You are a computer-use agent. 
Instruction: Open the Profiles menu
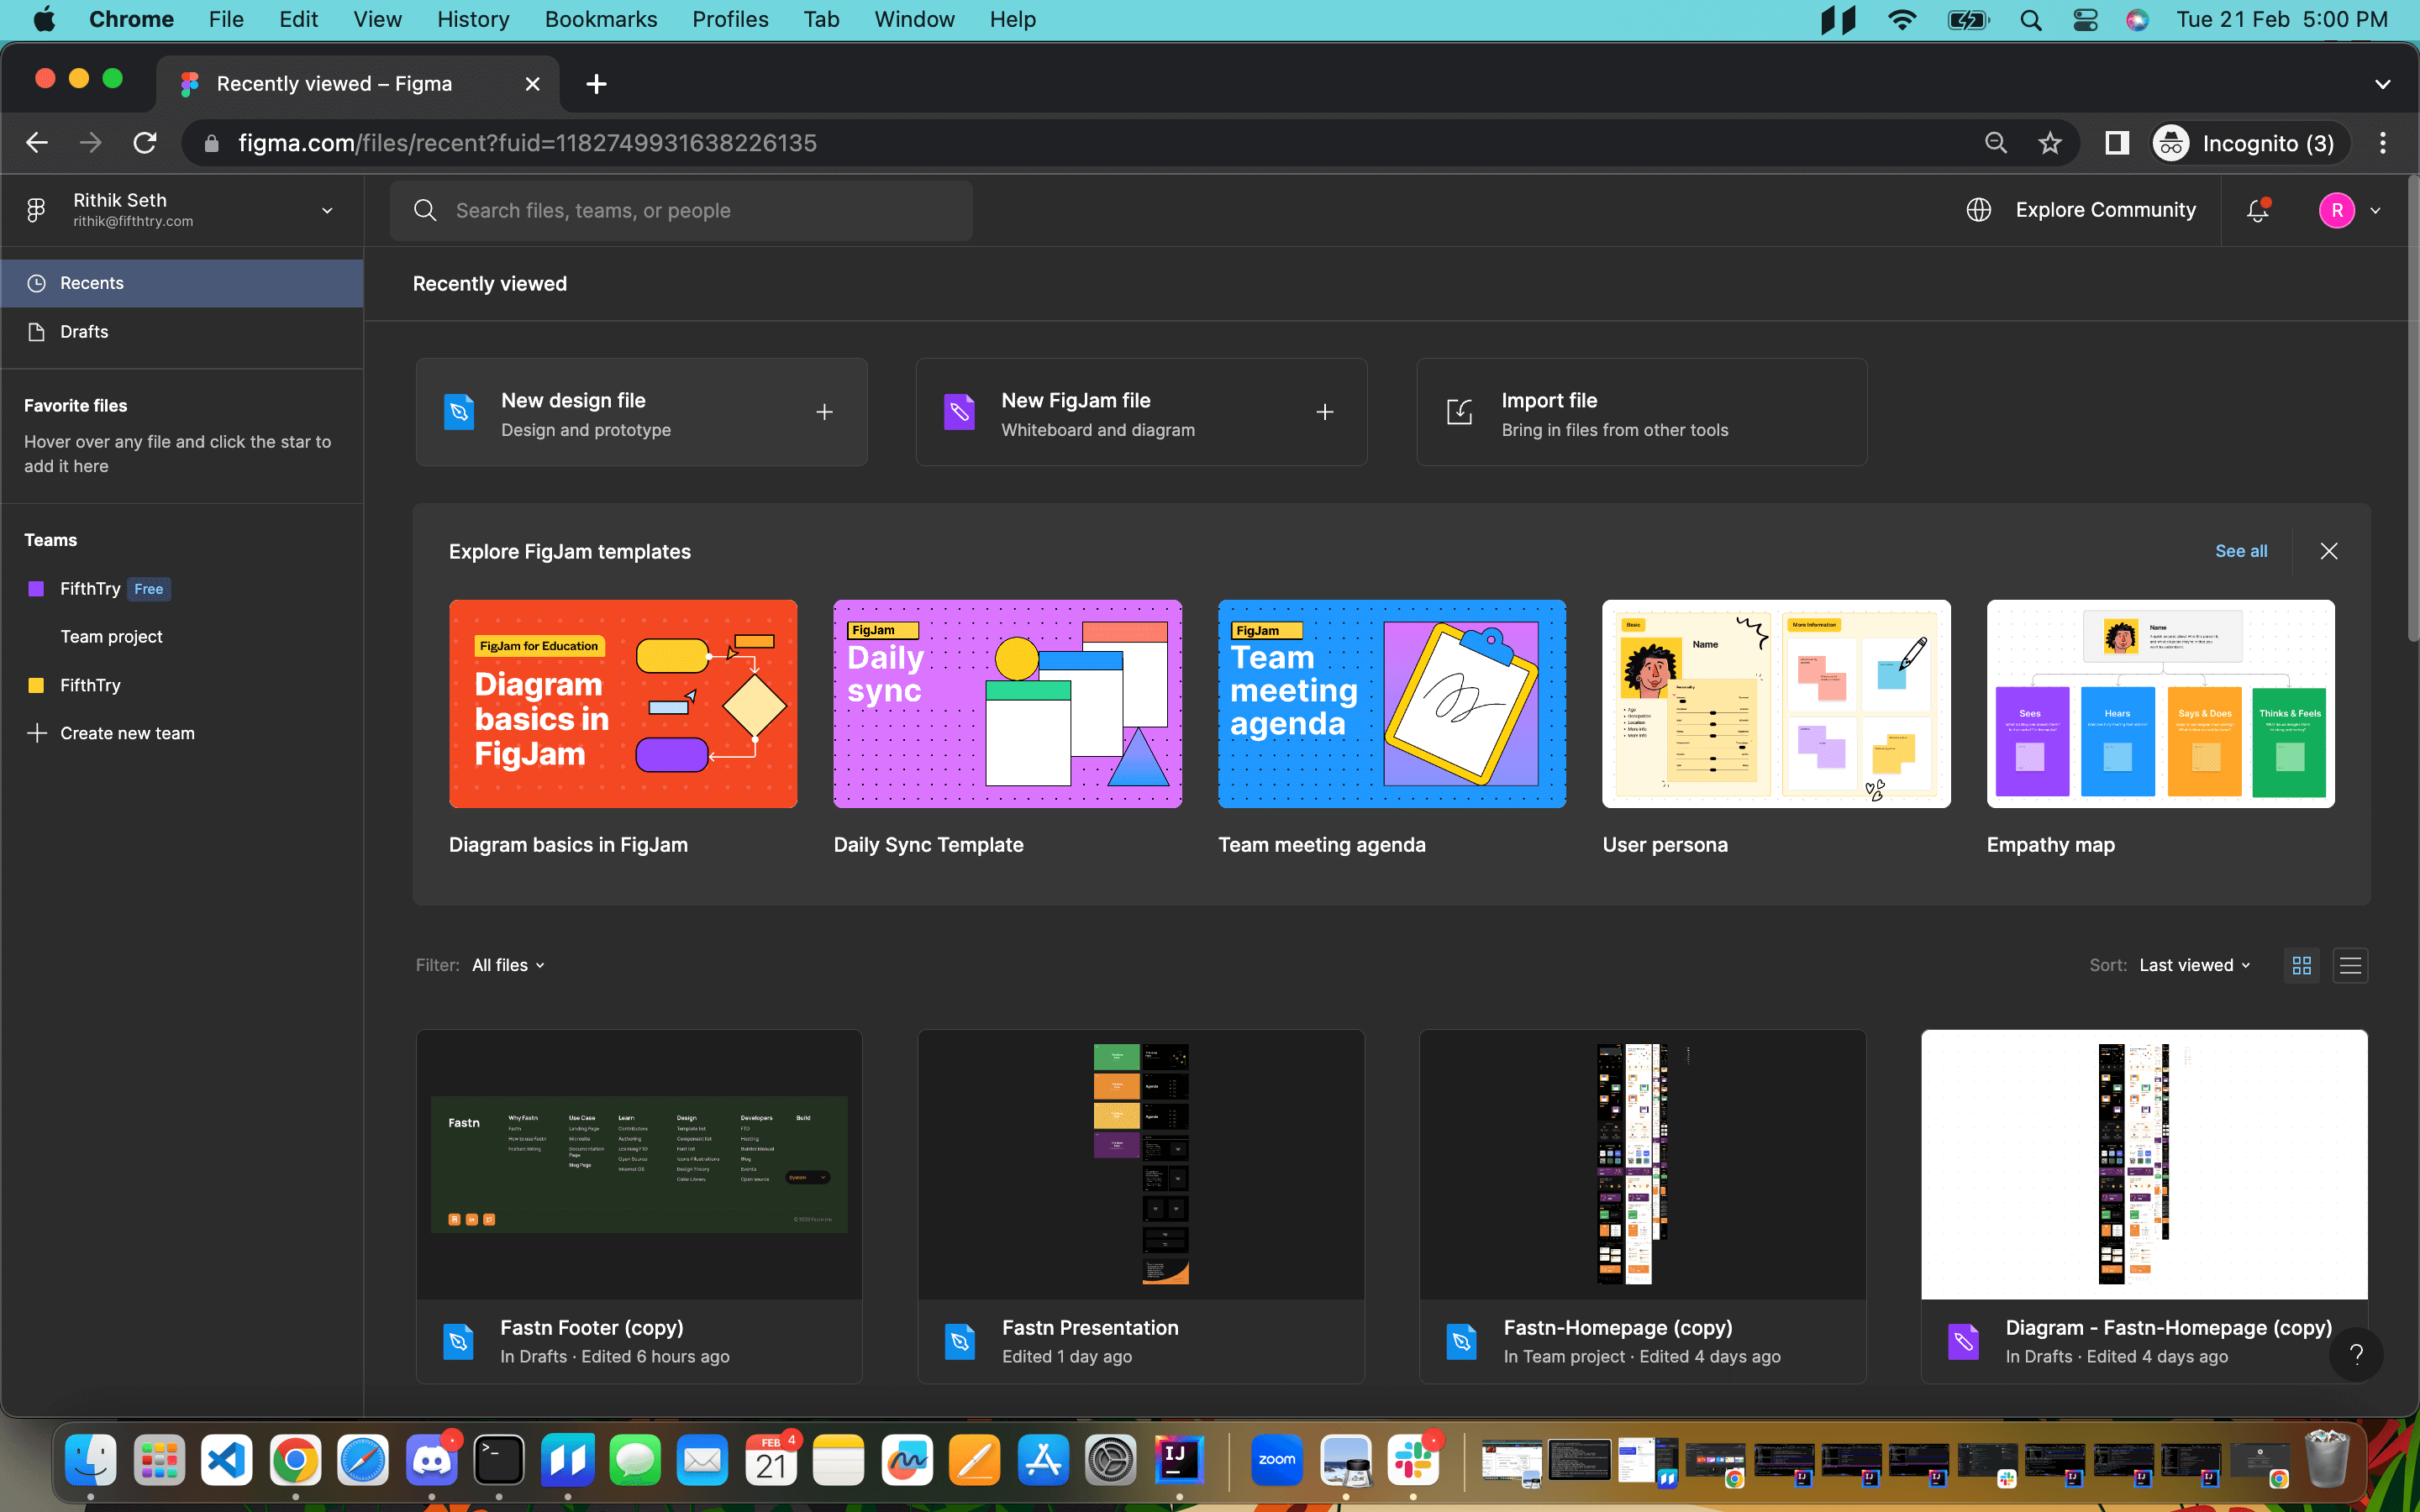[730, 20]
